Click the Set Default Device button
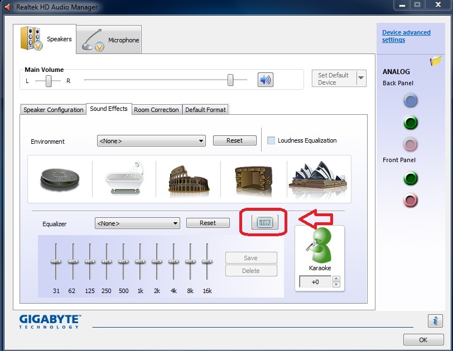 tap(334, 79)
